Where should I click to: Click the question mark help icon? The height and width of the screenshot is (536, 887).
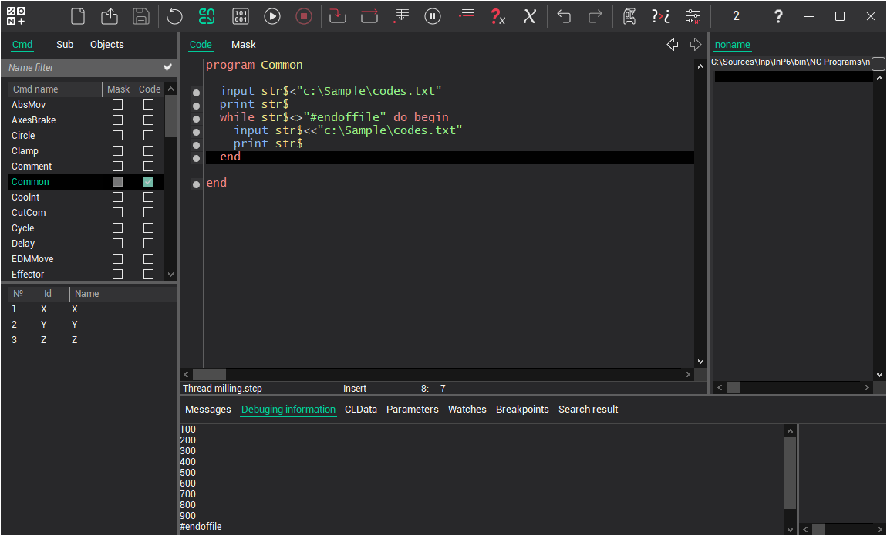(x=778, y=16)
